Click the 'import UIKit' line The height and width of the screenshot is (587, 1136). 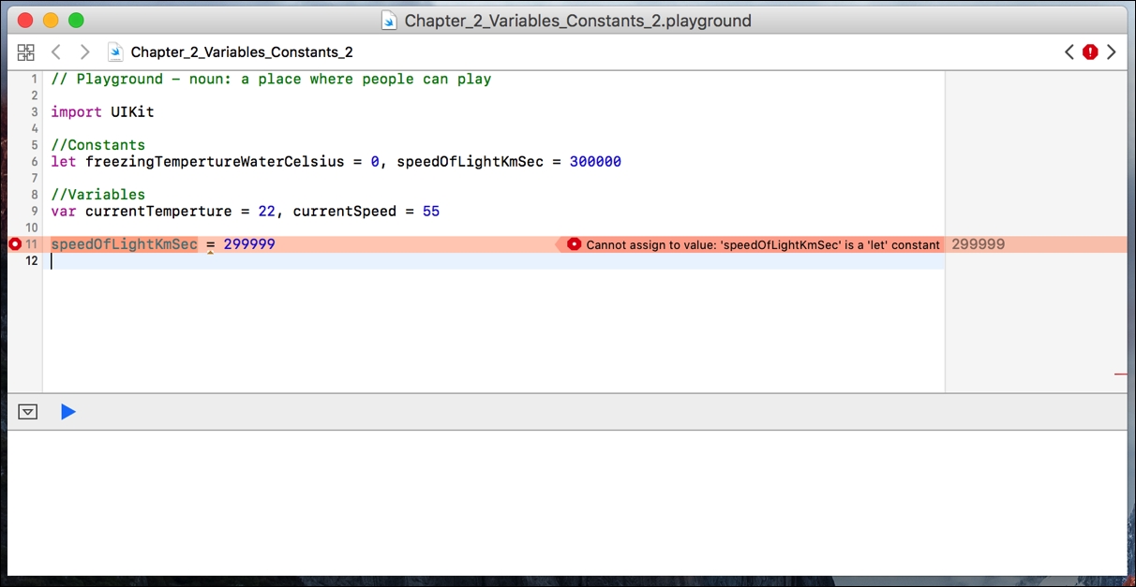tap(102, 112)
